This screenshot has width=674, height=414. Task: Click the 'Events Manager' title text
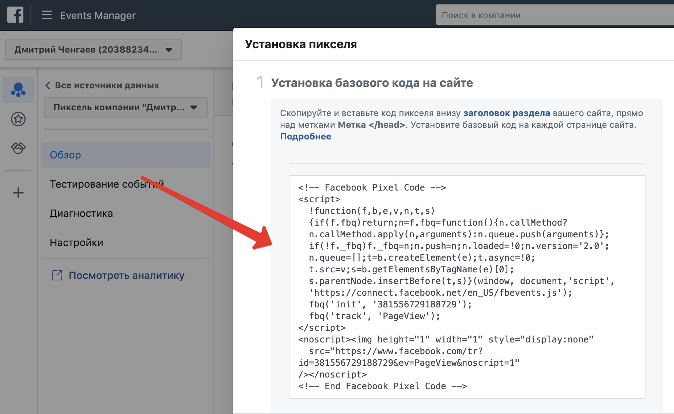[x=98, y=15]
